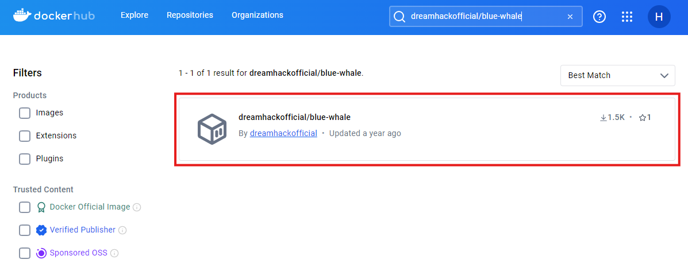Clear the search text with X icon

(x=570, y=17)
